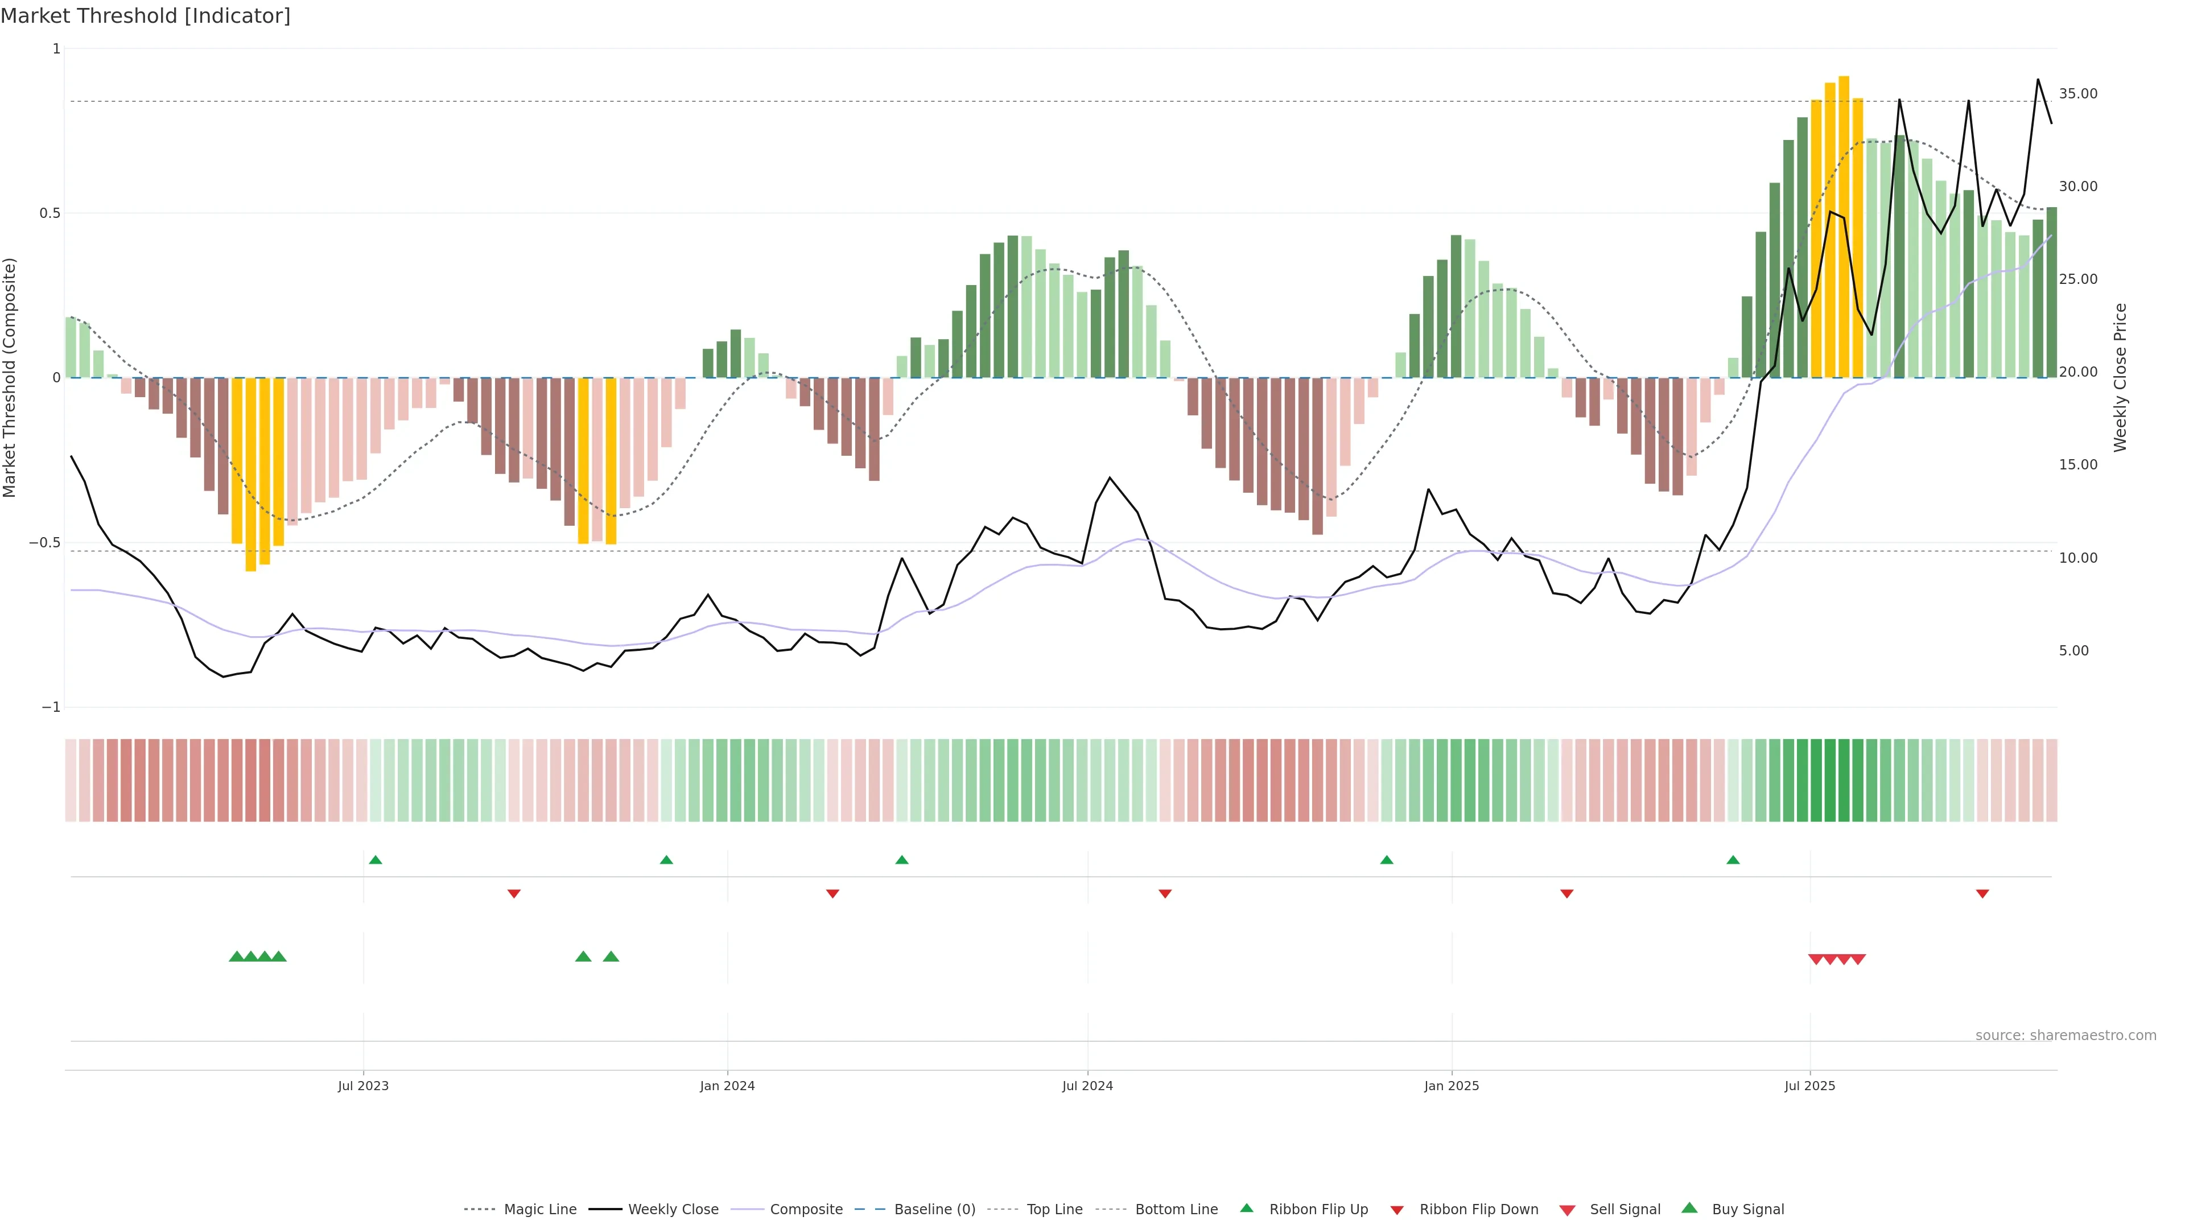Click the Jan 2025 x-axis label
The image size is (2185, 1229).
coord(1452,1086)
